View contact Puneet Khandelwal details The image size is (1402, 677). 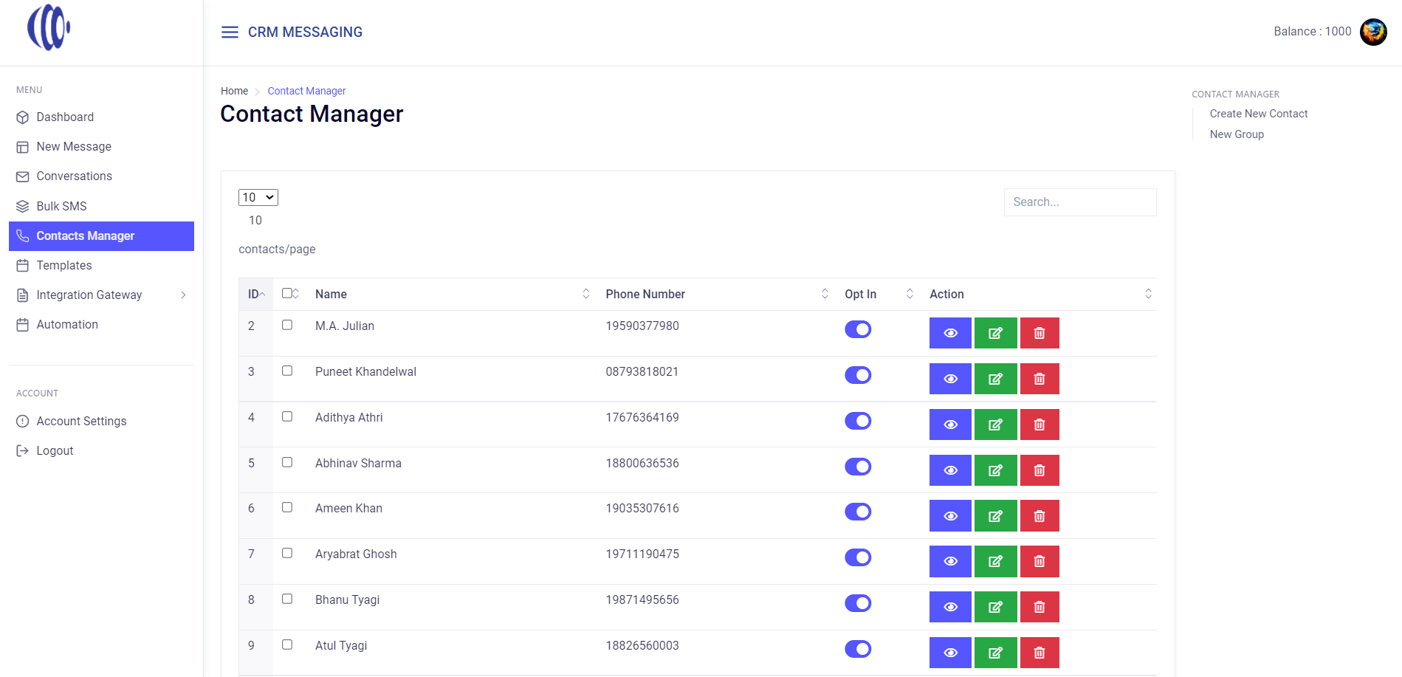pos(950,379)
